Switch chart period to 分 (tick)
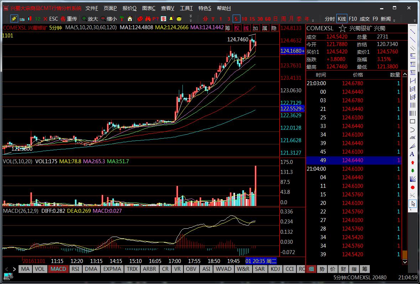Viewport: 420px width, 284px height. click(x=205, y=19)
